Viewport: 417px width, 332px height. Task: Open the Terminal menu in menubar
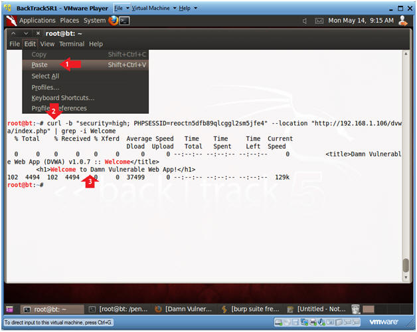tap(72, 44)
